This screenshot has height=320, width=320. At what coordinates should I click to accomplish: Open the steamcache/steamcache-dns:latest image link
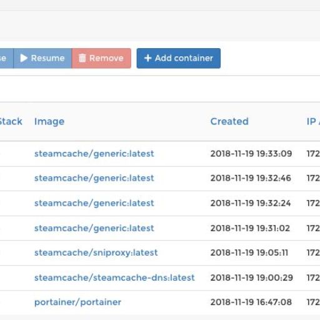tap(114, 277)
